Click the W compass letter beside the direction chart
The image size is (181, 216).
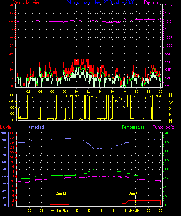[x=171, y=102]
